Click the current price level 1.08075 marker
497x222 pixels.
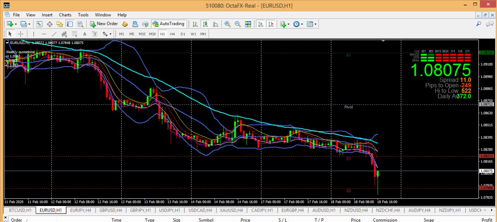486,171
